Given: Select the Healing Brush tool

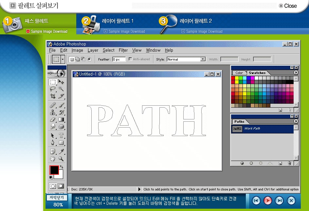Looking at the screenshot, I should pyautogui.click(x=53, y=105).
